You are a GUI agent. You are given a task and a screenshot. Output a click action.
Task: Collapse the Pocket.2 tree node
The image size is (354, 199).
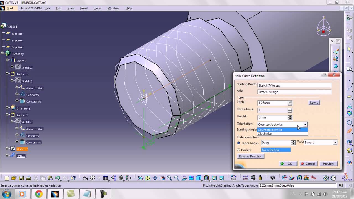(7, 115)
